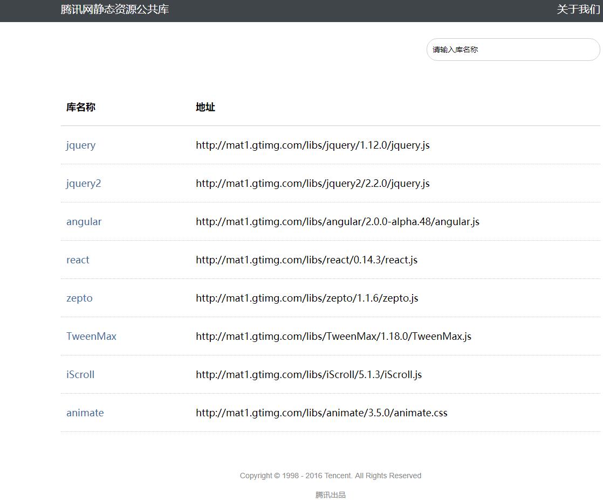Click the angular 2.0.0-alpha.48 URL
This screenshot has height=503, width=603.
(x=337, y=222)
